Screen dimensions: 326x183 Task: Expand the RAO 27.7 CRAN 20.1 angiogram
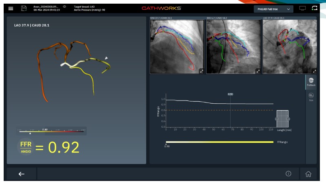[x=201, y=71]
